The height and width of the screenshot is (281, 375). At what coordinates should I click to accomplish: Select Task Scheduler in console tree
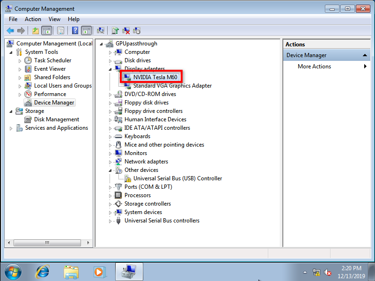[x=52, y=60]
